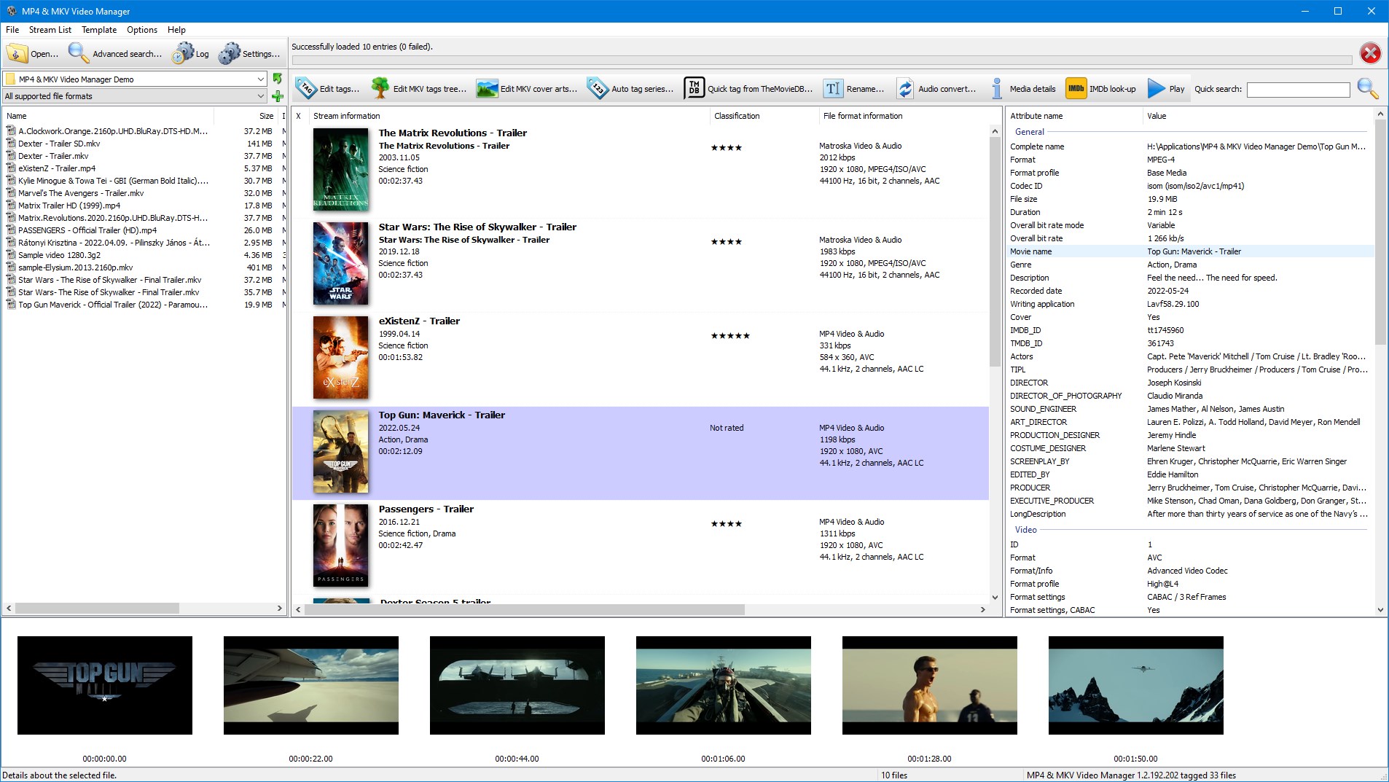Screen dimensions: 1389x782
Task: Start Quick tag from TheMovieDB
Action: (748, 89)
